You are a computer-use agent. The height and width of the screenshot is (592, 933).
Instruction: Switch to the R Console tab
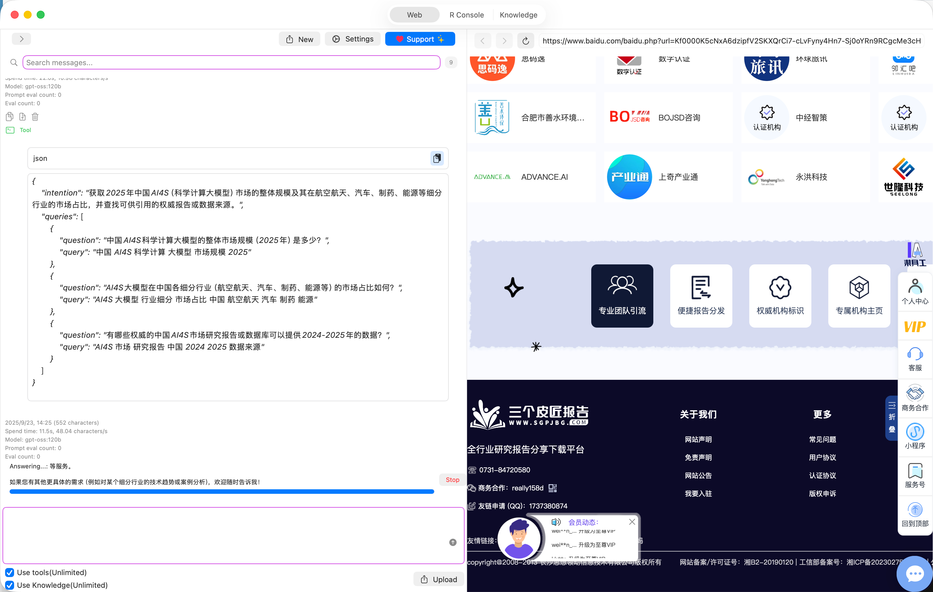click(466, 15)
